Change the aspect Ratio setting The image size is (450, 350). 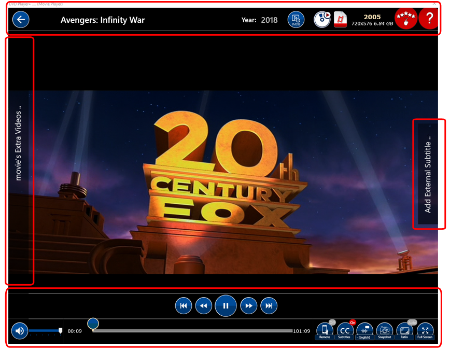[x=405, y=331]
